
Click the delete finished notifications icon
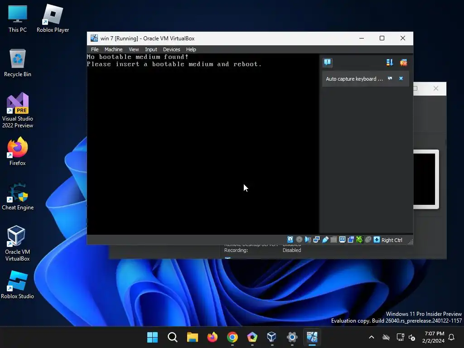coord(403,63)
